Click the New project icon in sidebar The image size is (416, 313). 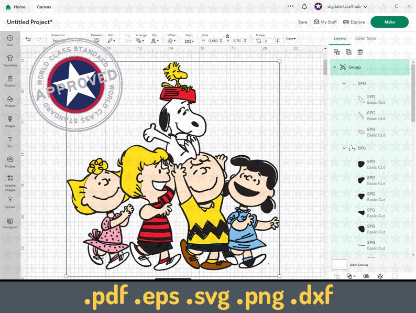click(10, 38)
